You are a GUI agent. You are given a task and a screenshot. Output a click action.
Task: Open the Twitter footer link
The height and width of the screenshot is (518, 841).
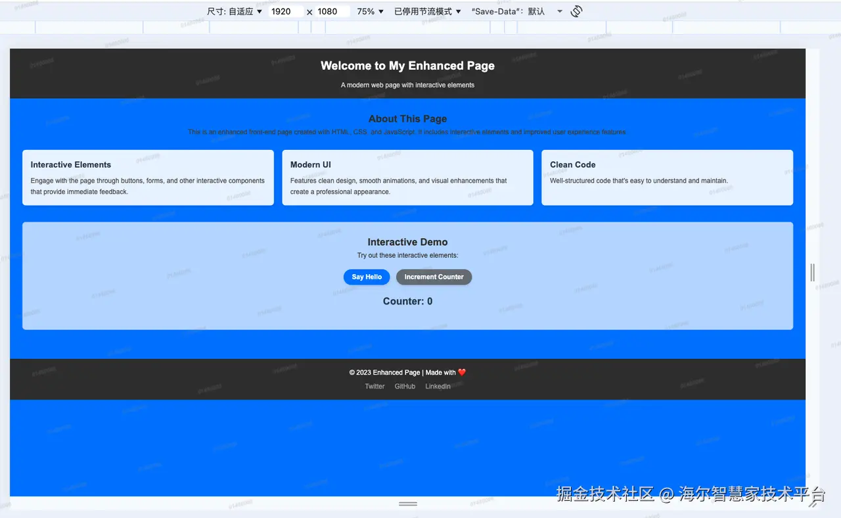coord(375,387)
